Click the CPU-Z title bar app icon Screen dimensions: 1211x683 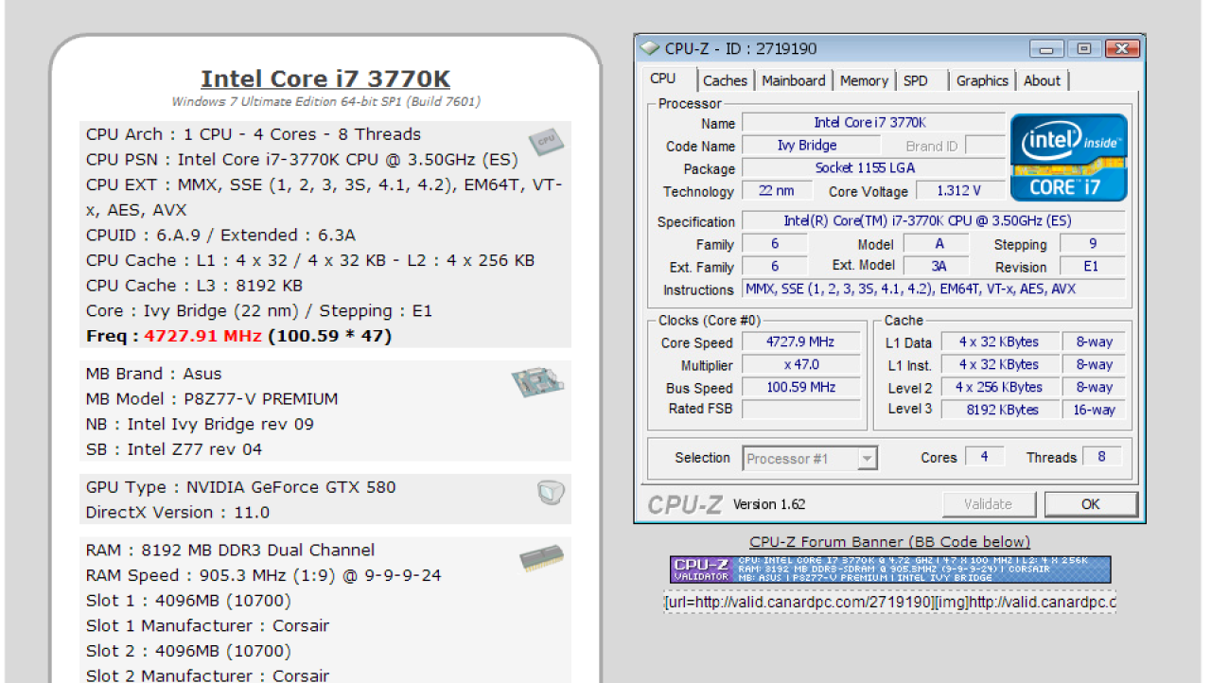tap(649, 48)
